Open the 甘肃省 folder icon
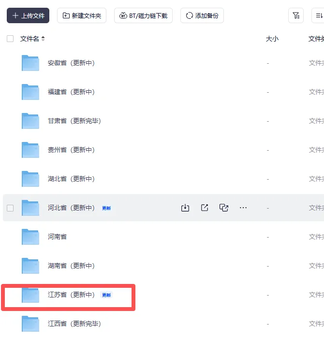 (30, 121)
